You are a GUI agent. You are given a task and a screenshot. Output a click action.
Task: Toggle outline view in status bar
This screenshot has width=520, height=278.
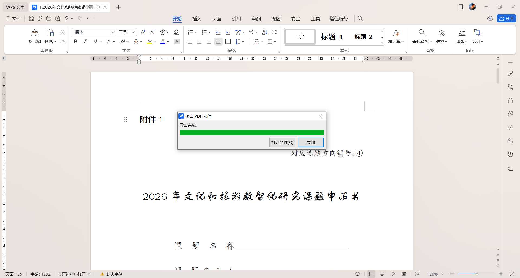382,274
